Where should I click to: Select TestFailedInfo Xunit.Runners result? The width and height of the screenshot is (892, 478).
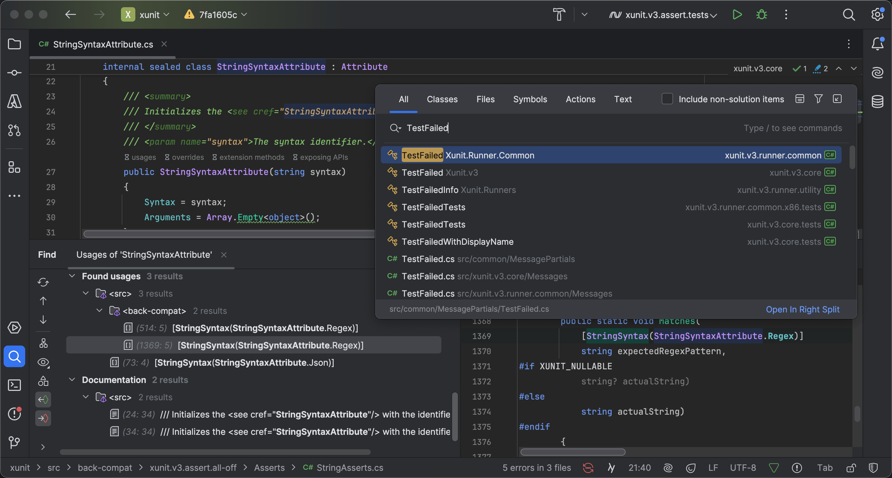(458, 190)
